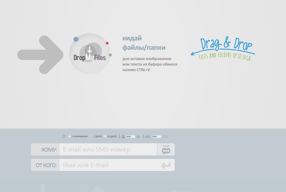Image resolution: width=286 pixels, height=192 pixels.
Task: Toggle the ABC/123 link format switch
Action: point(157,136)
